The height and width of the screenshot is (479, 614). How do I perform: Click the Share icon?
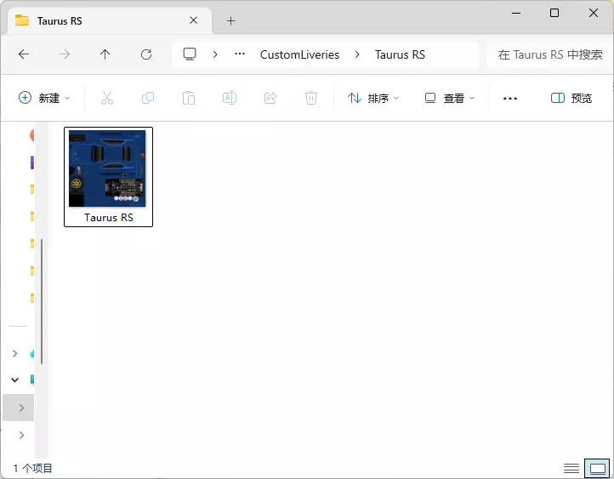(270, 98)
